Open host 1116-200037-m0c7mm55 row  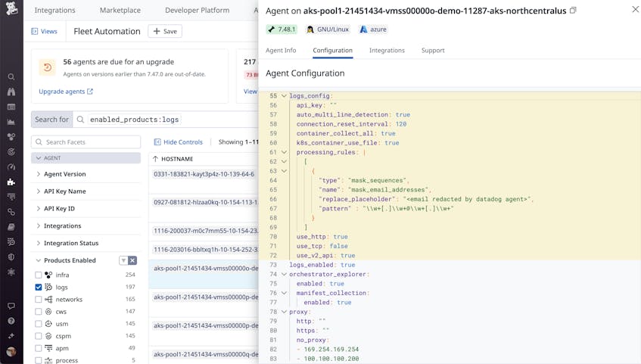point(205,231)
